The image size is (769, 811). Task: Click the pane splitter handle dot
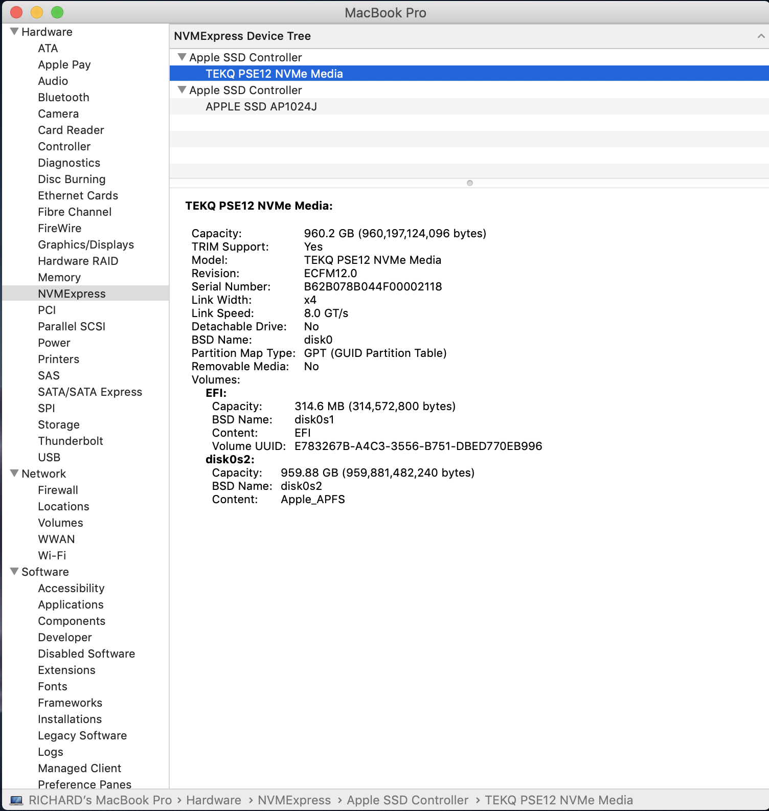tap(470, 183)
